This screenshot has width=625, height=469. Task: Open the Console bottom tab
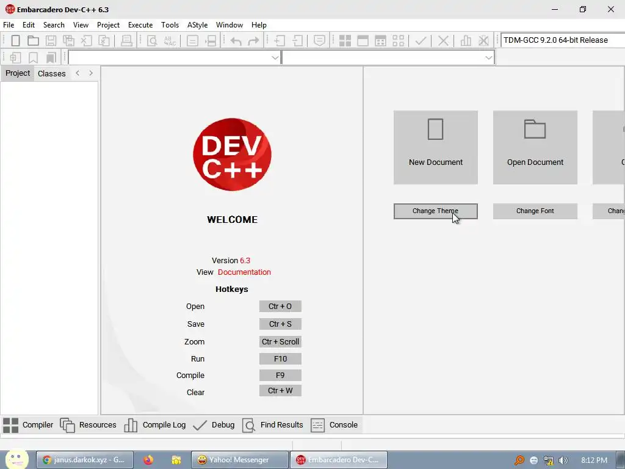(x=334, y=425)
